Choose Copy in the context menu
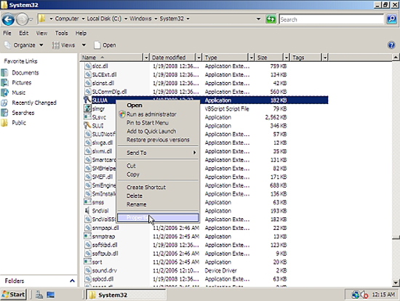400x301 pixels. 158,174
